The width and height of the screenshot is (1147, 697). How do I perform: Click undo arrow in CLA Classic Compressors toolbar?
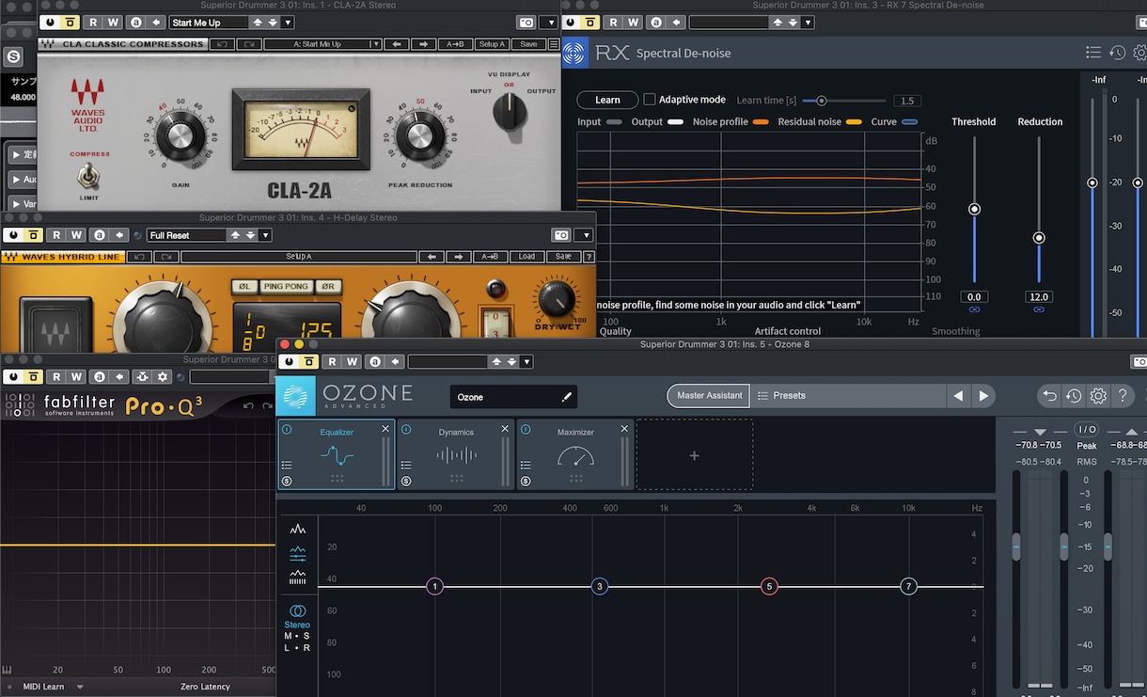221,44
